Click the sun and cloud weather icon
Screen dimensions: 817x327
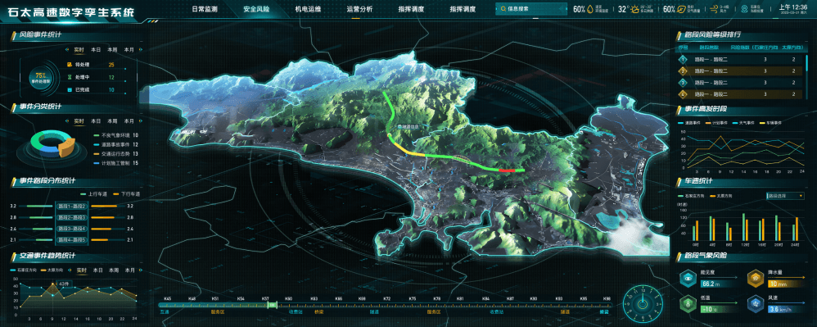point(635,9)
